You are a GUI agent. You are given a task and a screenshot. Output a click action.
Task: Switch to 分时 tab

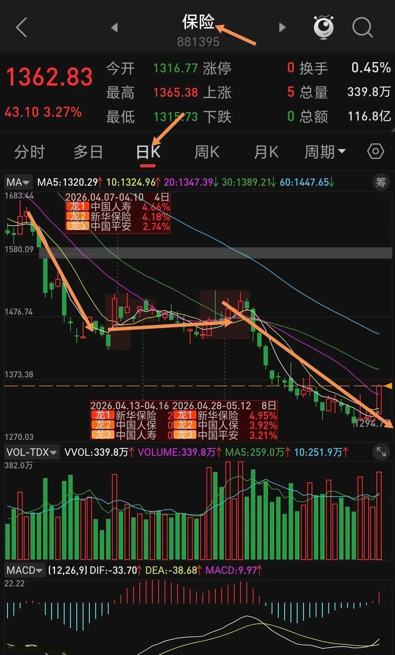tap(30, 152)
